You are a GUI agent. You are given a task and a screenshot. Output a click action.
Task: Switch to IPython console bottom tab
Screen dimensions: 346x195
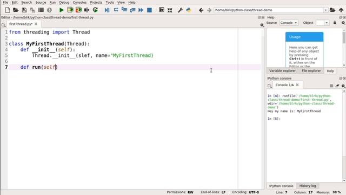pos(281,186)
